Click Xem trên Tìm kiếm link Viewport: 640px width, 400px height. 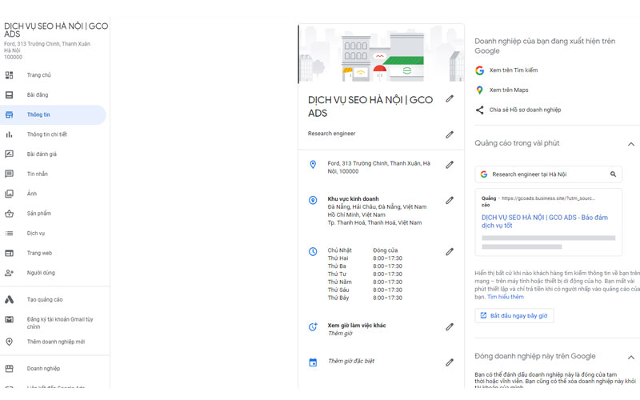(513, 70)
